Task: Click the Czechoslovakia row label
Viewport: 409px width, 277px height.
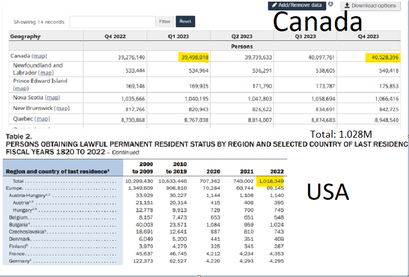Action: pos(28,232)
